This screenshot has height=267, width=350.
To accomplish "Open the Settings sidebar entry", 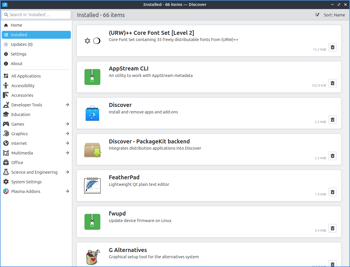I will coord(18,54).
